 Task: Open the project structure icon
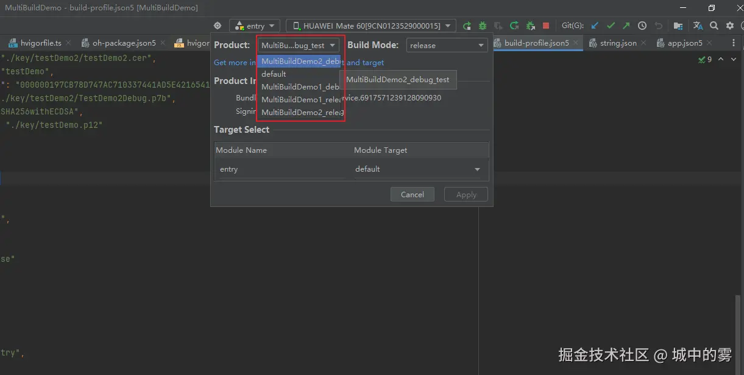coord(678,26)
